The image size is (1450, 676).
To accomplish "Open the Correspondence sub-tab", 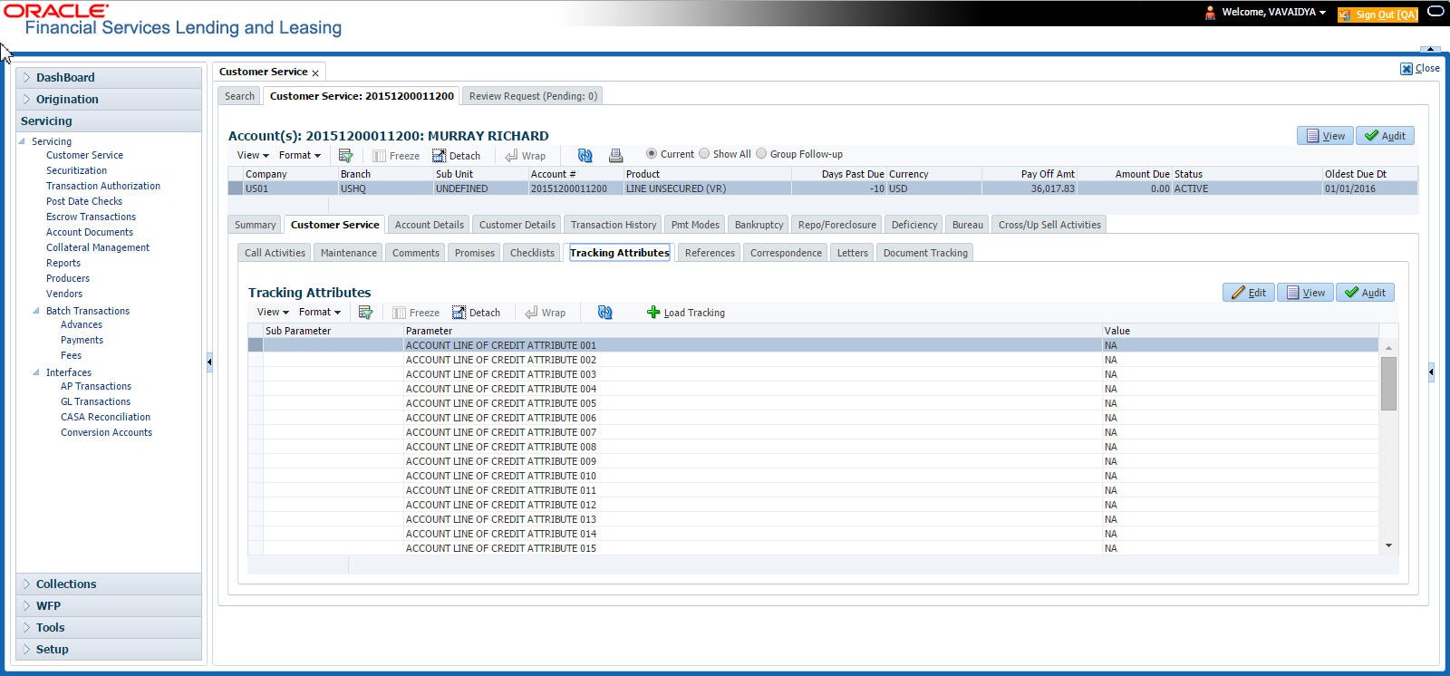I will click(786, 253).
